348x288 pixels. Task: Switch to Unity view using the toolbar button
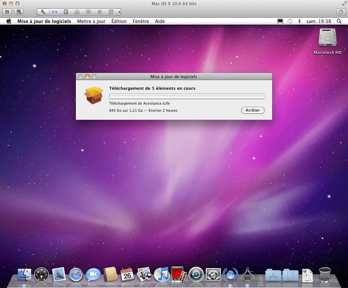click(x=341, y=12)
